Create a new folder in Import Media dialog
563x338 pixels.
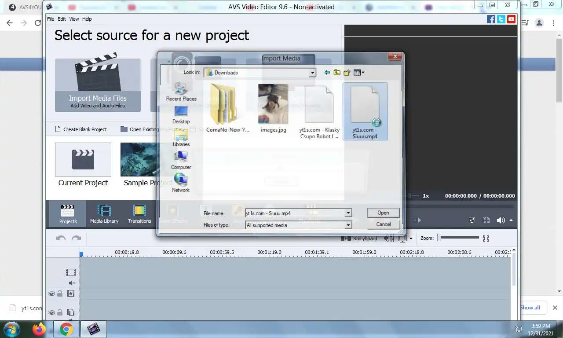click(347, 73)
